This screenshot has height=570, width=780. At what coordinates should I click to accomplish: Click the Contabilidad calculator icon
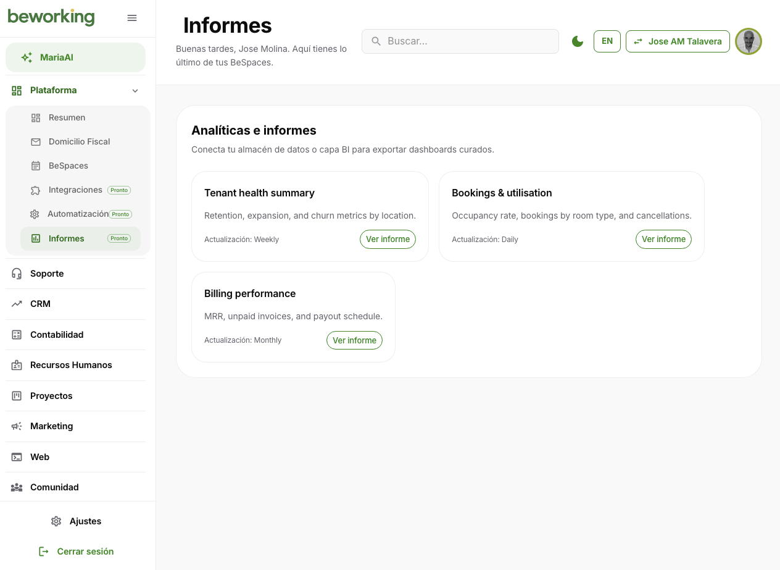(x=17, y=335)
